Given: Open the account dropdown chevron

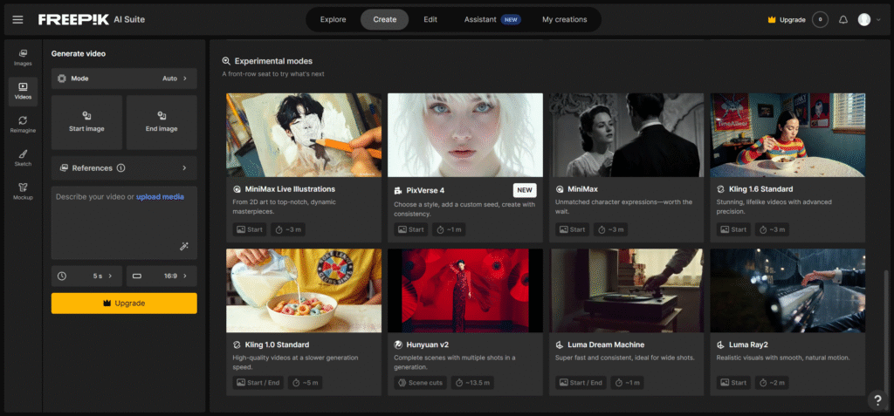Looking at the screenshot, I should point(878,19).
